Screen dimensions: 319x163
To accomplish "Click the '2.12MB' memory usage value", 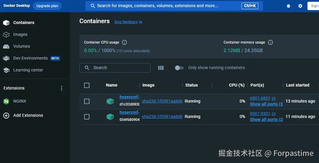I will (232, 50).
